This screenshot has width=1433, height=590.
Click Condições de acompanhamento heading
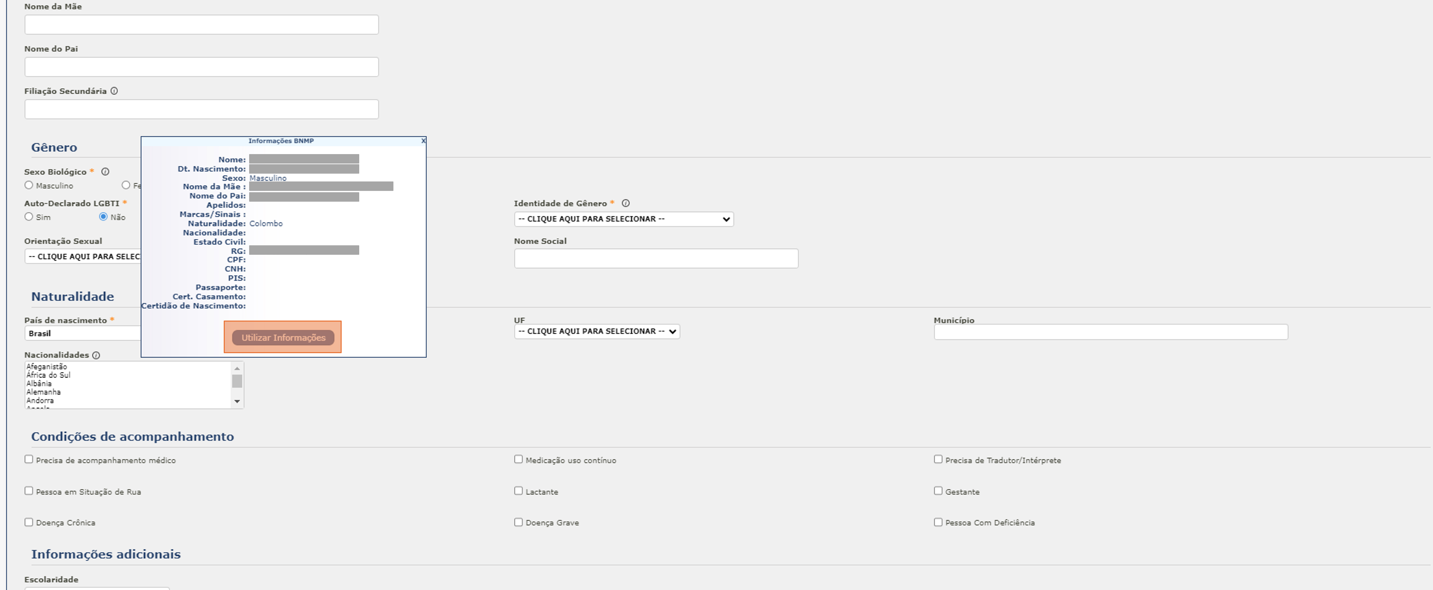pyautogui.click(x=133, y=437)
